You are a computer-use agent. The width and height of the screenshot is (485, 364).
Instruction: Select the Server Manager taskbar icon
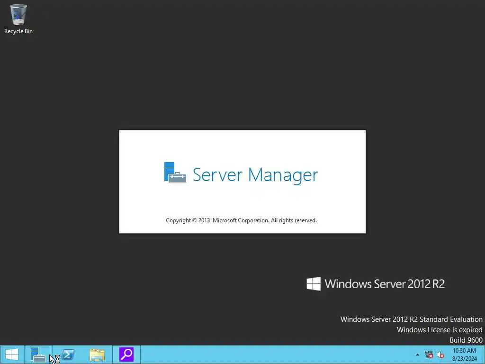click(38, 355)
